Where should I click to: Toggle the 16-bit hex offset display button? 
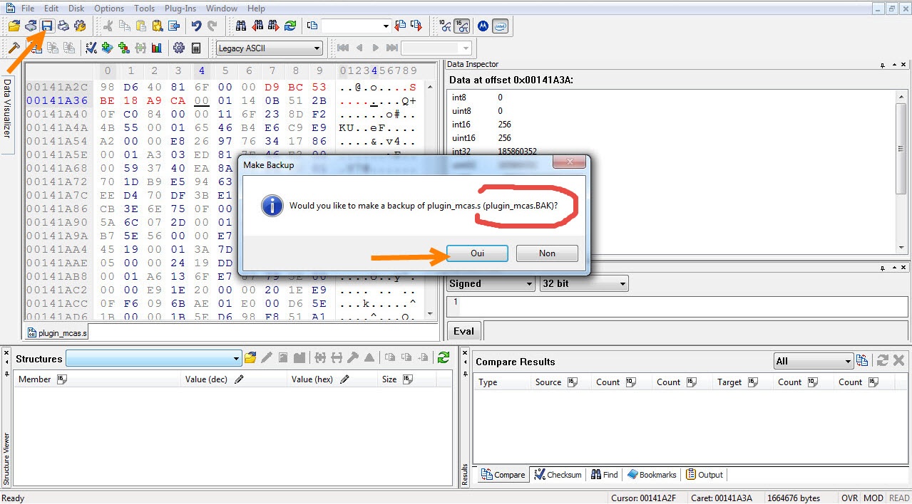tap(463, 26)
